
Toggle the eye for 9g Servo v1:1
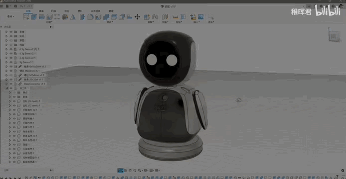(x=11, y=62)
